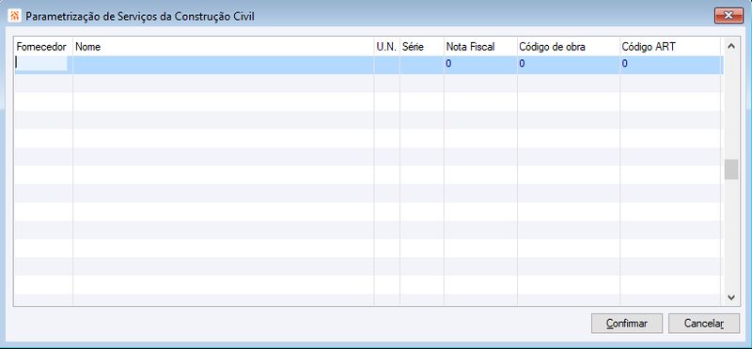Select the Código de obra column header
This screenshot has width=752, height=349.
coord(569,47)
